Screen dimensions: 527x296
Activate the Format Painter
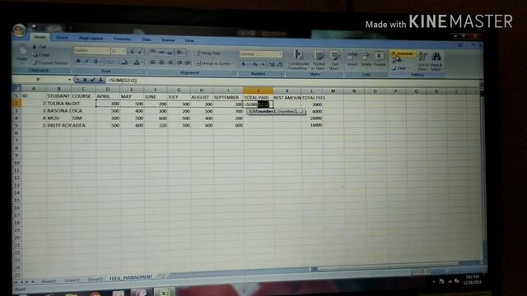50,62
